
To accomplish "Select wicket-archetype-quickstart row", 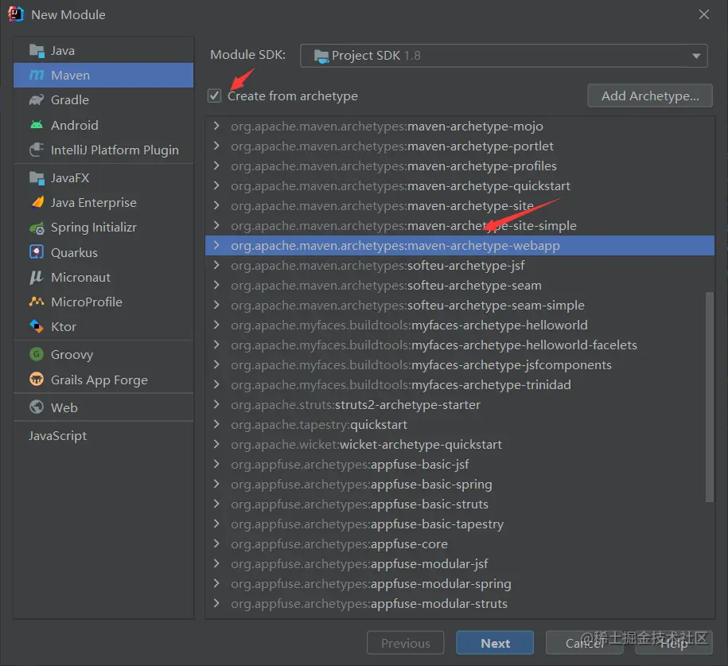I will click(460, 445).
